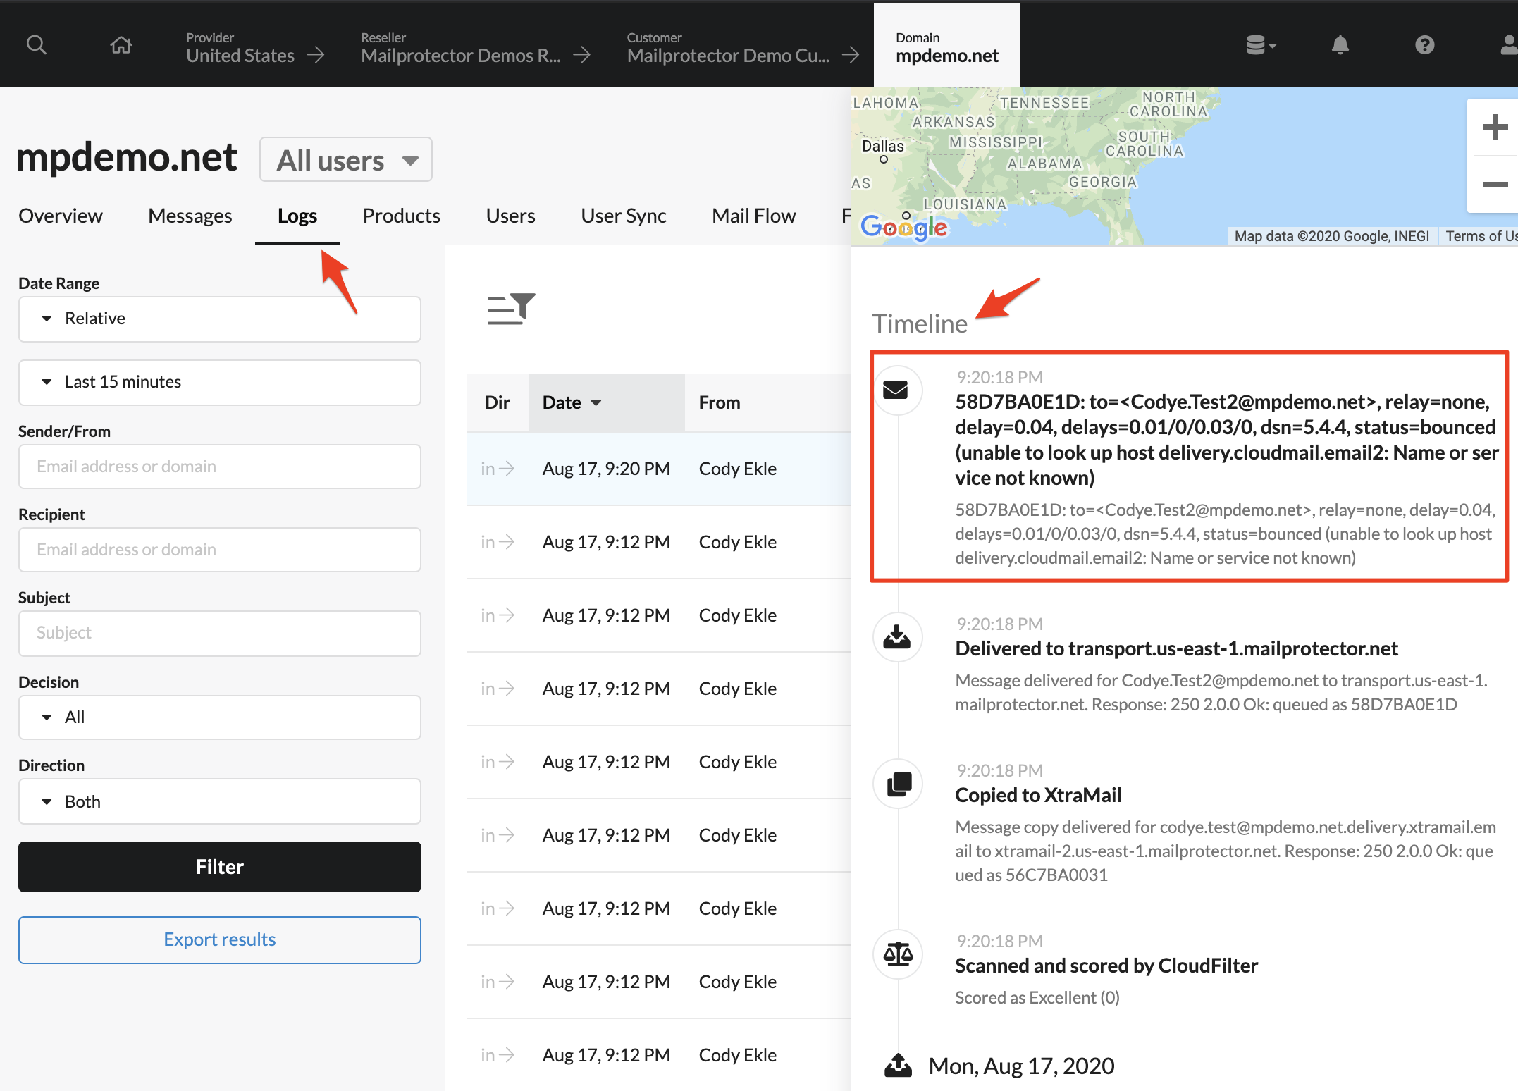The width and height of the screenshot is (1518, 1091).
Task: Click Export results button
Action: (220, 939)
